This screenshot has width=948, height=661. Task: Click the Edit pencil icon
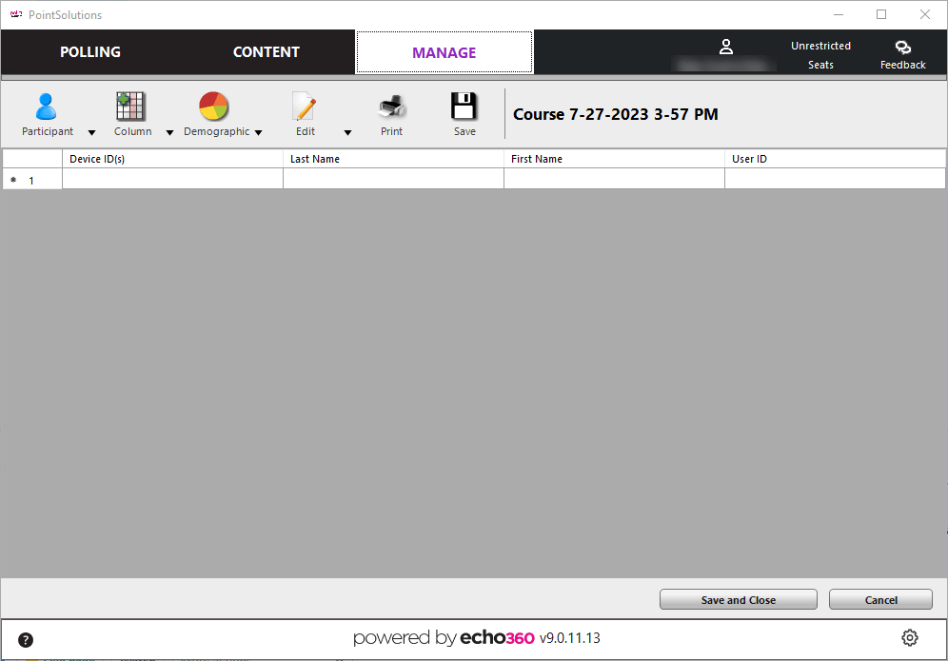click(x=304, y=107)
